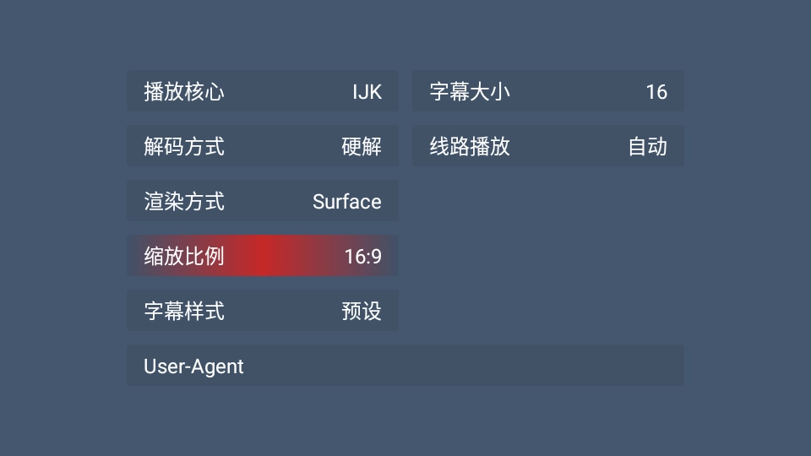The height and width of the screenshot is (456, 811).
Task: Click the 解码方式 label text
Action: click(184, 146)
